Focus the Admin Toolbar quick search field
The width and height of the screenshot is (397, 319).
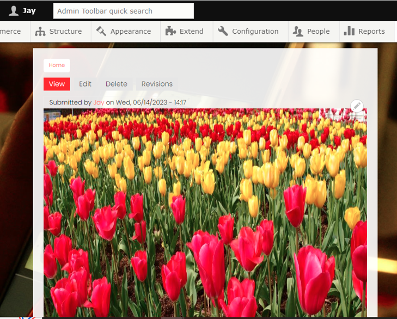(x=124, y=11)
